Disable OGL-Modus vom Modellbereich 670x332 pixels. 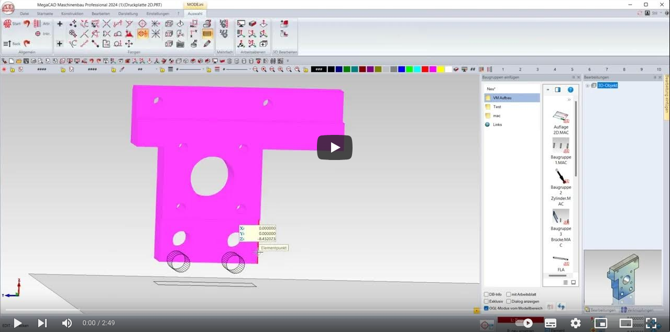click(486, 308)
